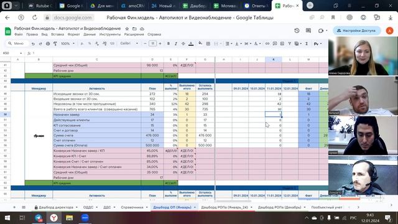Open a new browser tab
The height and width of the screenshot is (224, 398).
pyautogui.click(x=310, y=6)
